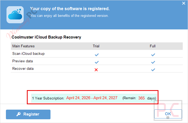Click the Register button
This screenshot has width=188, height=123.
28,114
